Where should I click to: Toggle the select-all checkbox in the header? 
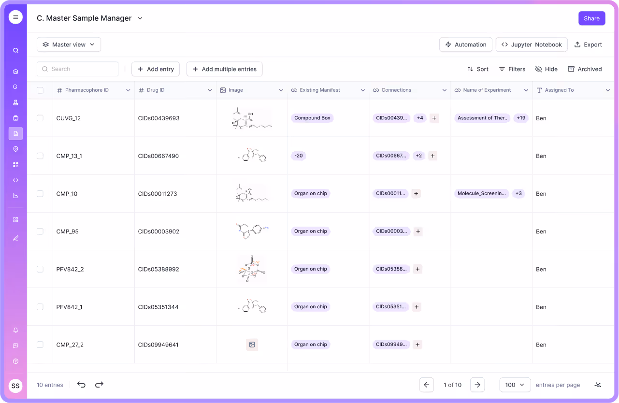pos(40,90)
